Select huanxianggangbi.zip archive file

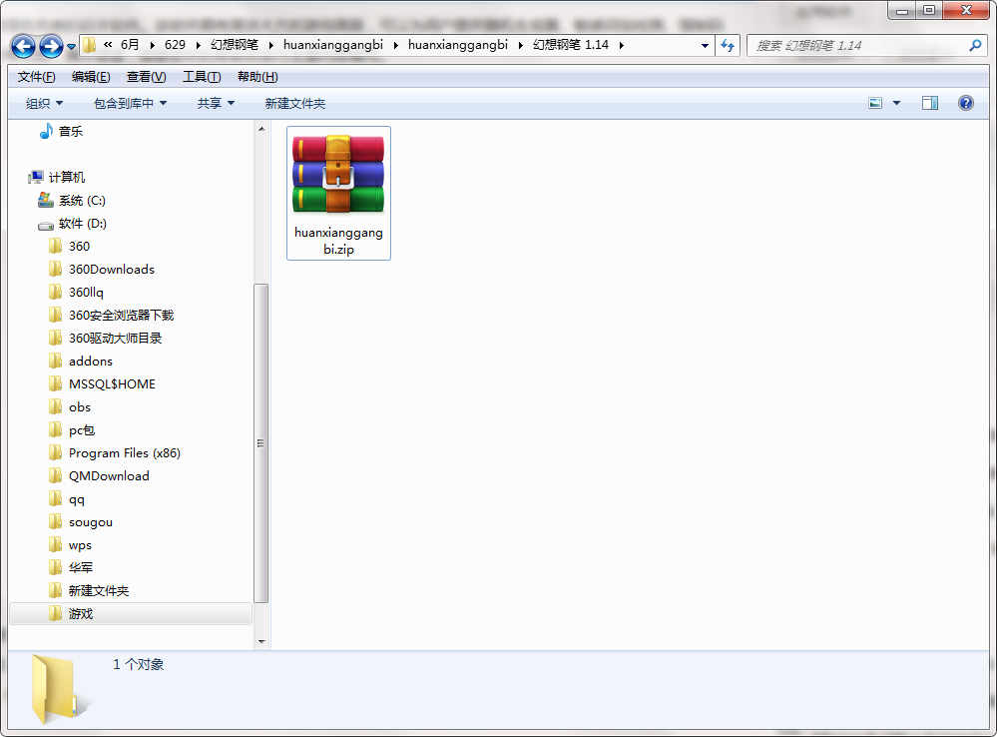pos(338,193)
